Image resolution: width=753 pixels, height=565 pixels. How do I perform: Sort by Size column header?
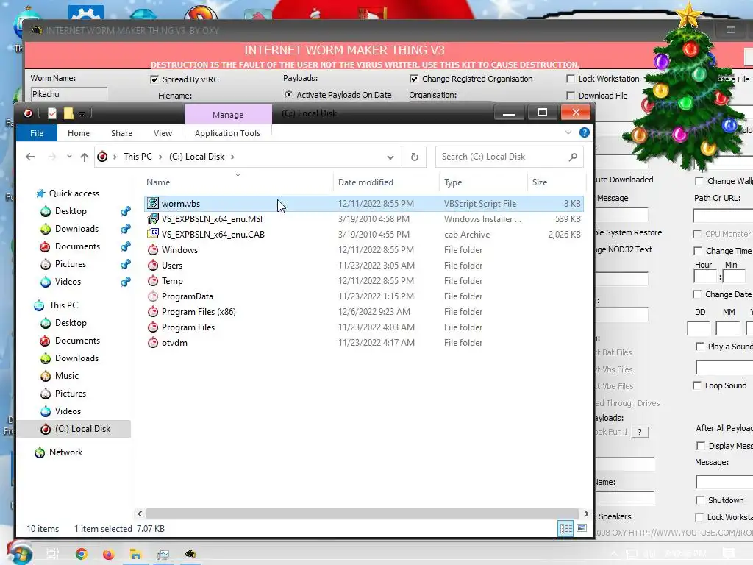pyautogui.click(x=557, y=182)
